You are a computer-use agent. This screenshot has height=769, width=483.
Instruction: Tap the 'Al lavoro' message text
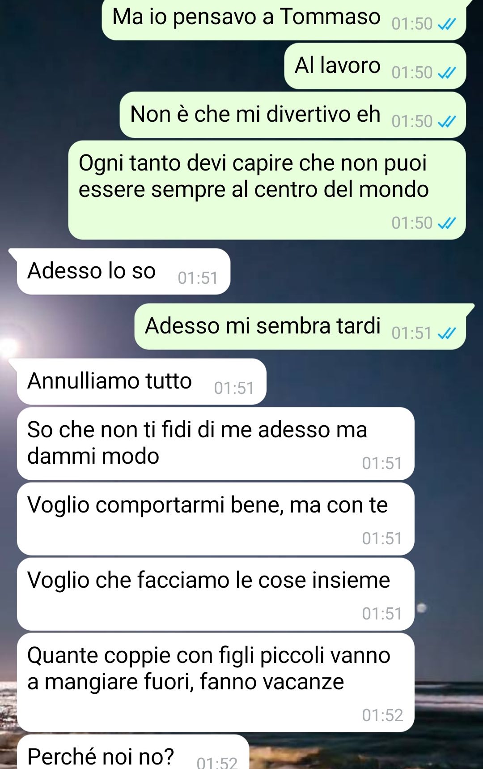338,65
